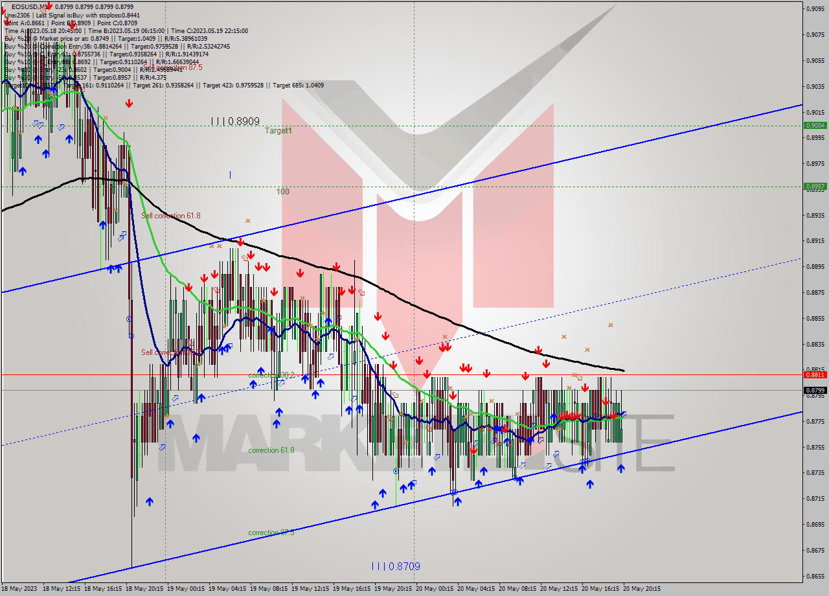Click the '19 May 08:15' time label
Viewport: 829px width, 596px height.
pos(269,589)
